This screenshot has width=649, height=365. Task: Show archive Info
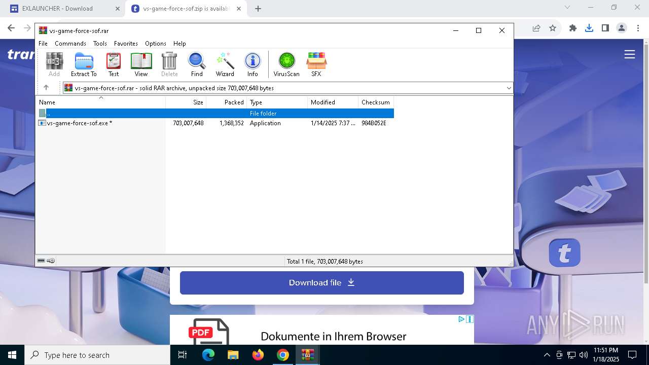253,64
